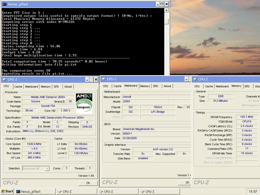Click the DRAM Idle Timer value 16 clocks

247,153
